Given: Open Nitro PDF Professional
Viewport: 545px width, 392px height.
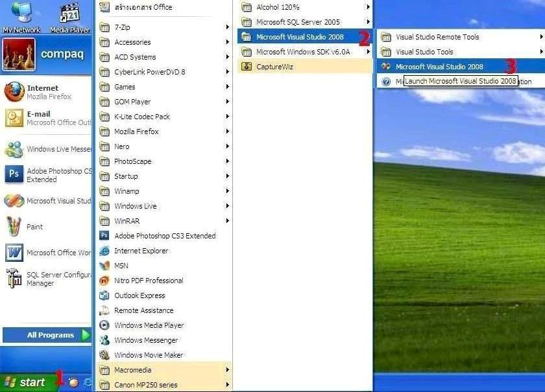Looking at the screenshot, I should point(163,281).
